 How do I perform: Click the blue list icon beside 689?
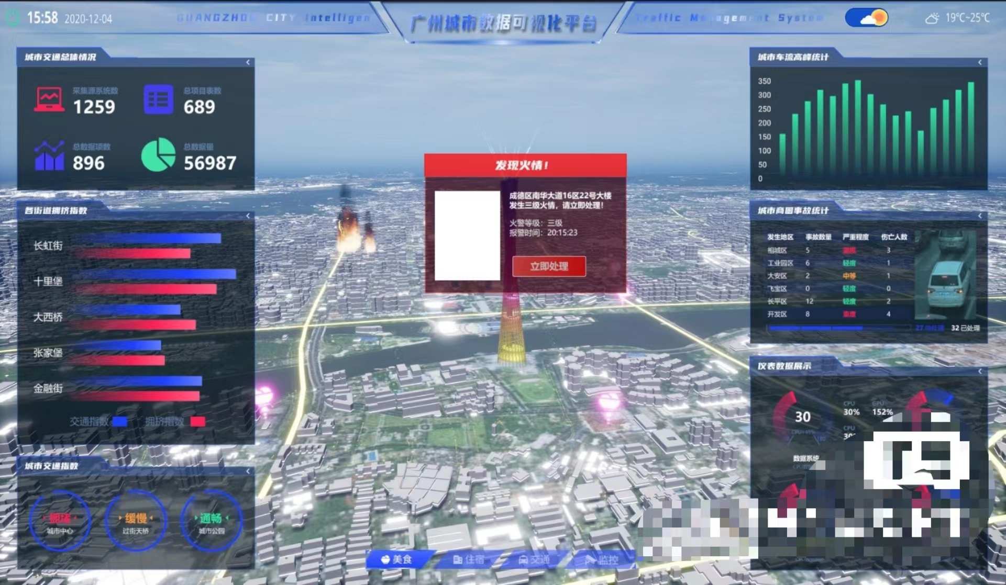click(x=159, y=99)
